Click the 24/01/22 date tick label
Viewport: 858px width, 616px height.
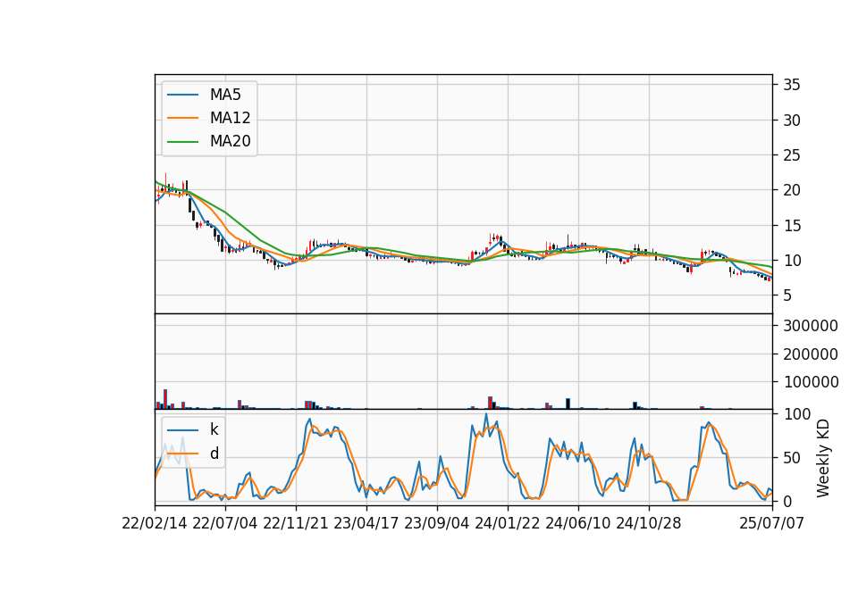[x=508, y=523]
